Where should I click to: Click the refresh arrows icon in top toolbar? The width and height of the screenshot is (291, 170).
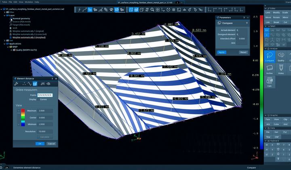coord(147,10)
